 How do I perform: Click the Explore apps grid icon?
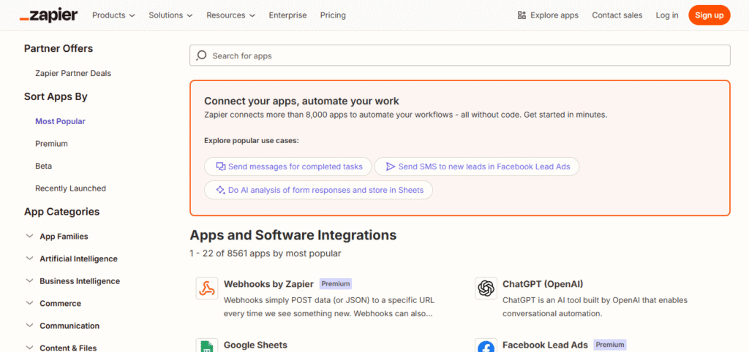(x=522, y=15)
